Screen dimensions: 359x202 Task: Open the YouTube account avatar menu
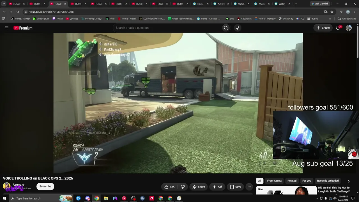349,28
